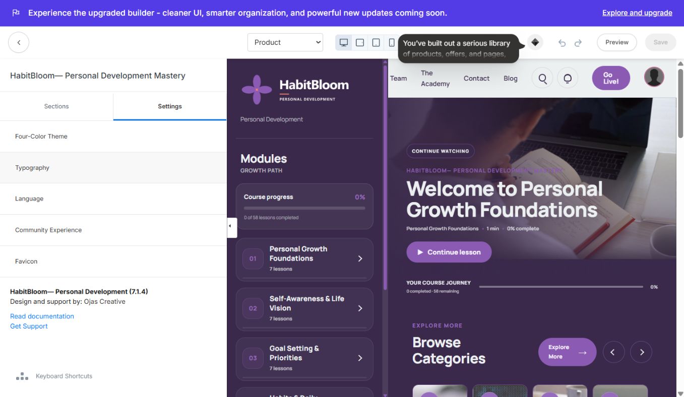
Task: Open Typography settings
Action: [x=113, y=168]
